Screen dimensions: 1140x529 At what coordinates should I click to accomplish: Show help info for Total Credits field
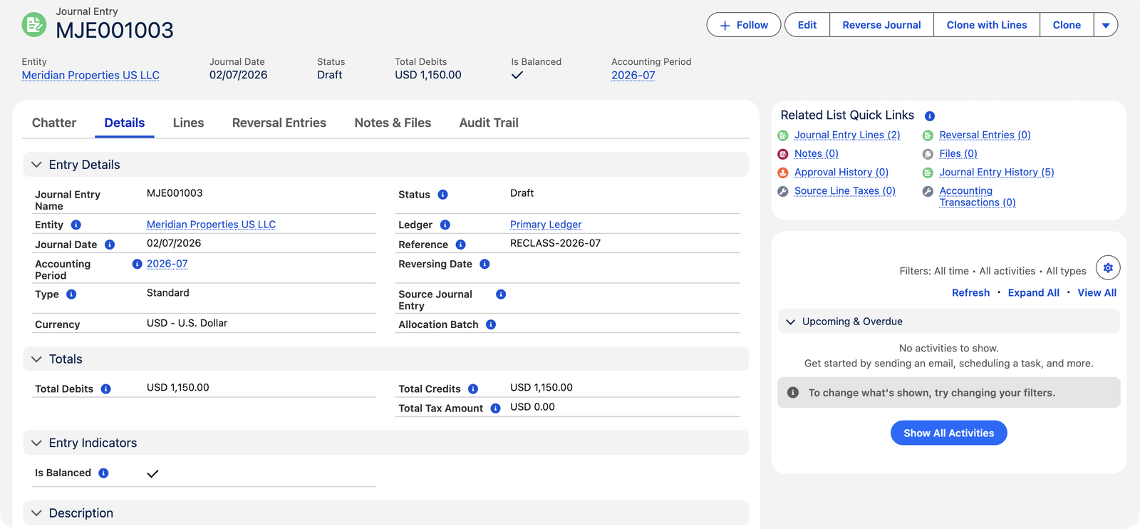click(x=473, y=389)
